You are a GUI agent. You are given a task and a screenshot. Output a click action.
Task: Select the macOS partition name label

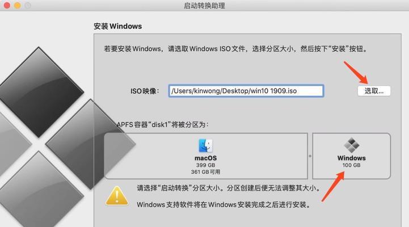[x=205, y=158]
